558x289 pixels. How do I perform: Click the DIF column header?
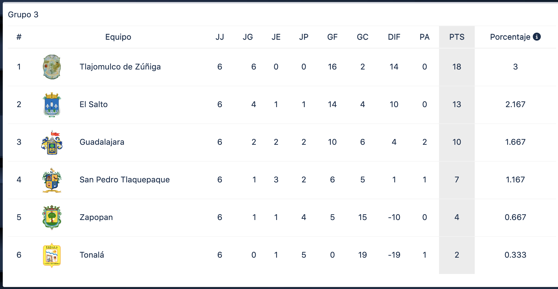pyautogui.click(x=394, y=37)
